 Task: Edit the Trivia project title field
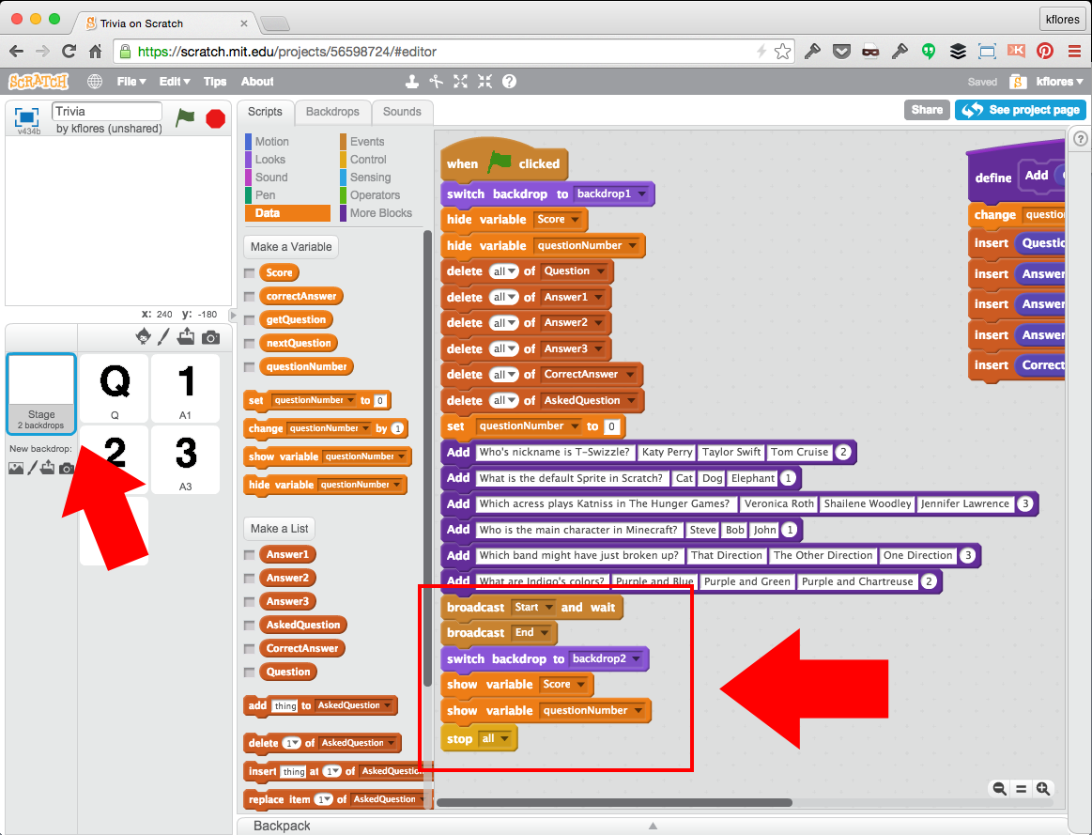[106, 112]
